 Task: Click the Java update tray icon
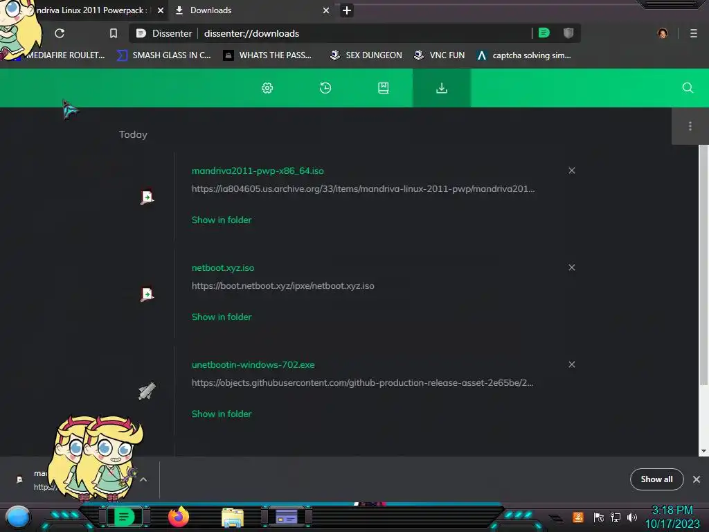pos(578,517)
